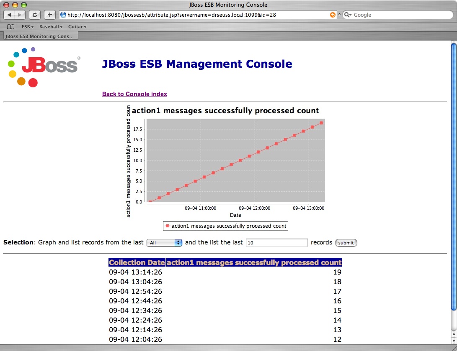Focus the list last records input field
Screen dimensions: 457x351
click(x=276, y=242)
